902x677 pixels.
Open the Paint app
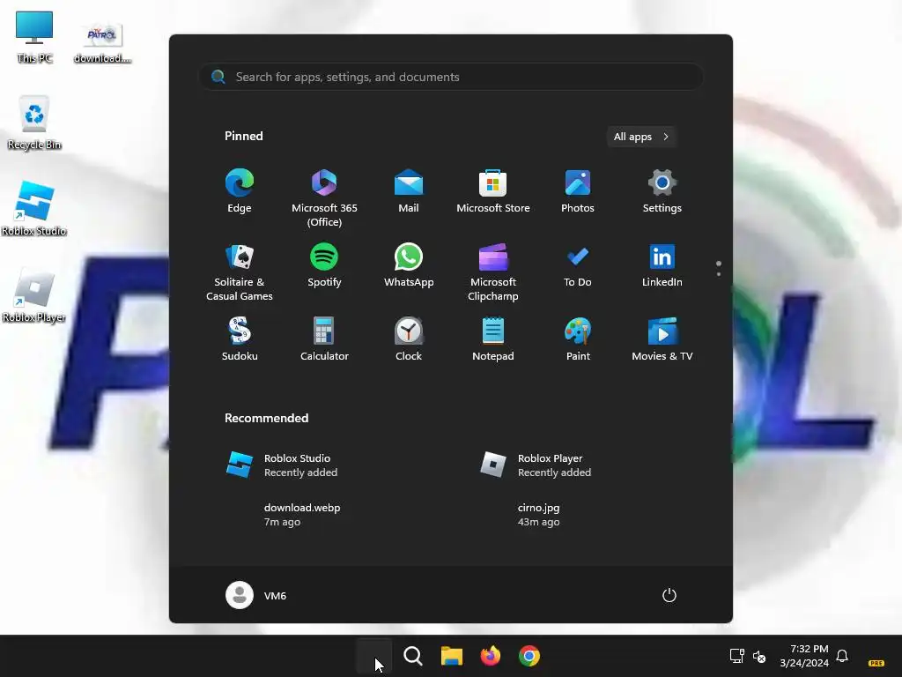(578, 339)
